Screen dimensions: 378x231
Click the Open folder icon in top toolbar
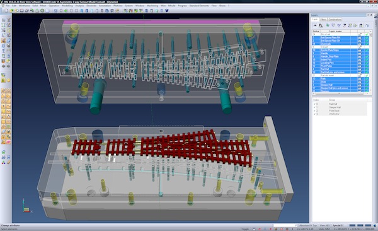[x=11, y=11]
